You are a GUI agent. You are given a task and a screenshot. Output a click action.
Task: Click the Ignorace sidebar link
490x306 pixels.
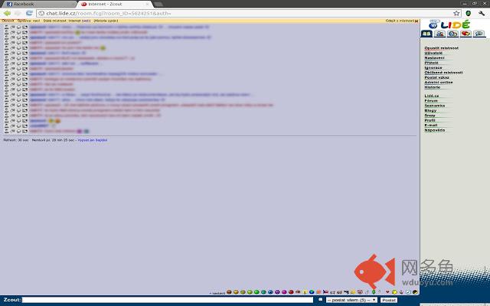tap(433, 67)
